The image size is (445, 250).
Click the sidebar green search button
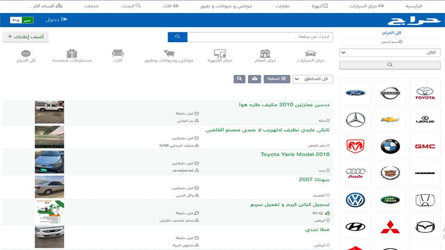pos(390,65)
